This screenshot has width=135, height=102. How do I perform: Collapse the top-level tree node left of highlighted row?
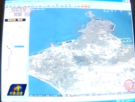(x=8, y=47)
